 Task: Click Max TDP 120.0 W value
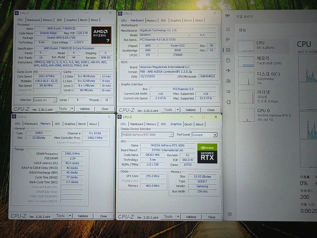click(x=82, y=33)
